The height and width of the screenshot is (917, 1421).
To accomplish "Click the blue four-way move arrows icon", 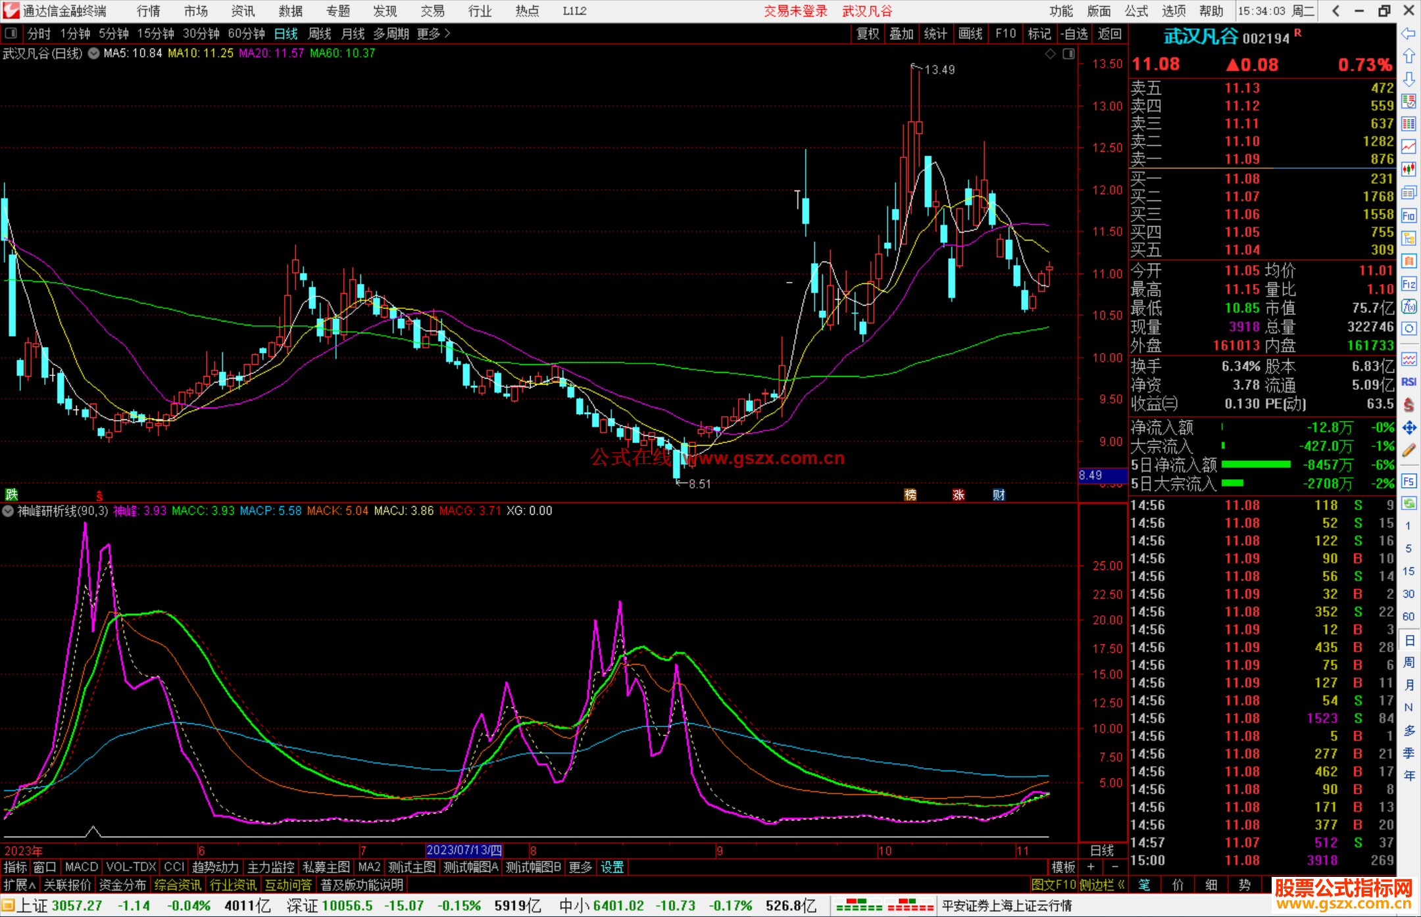I will (1409, 428).
